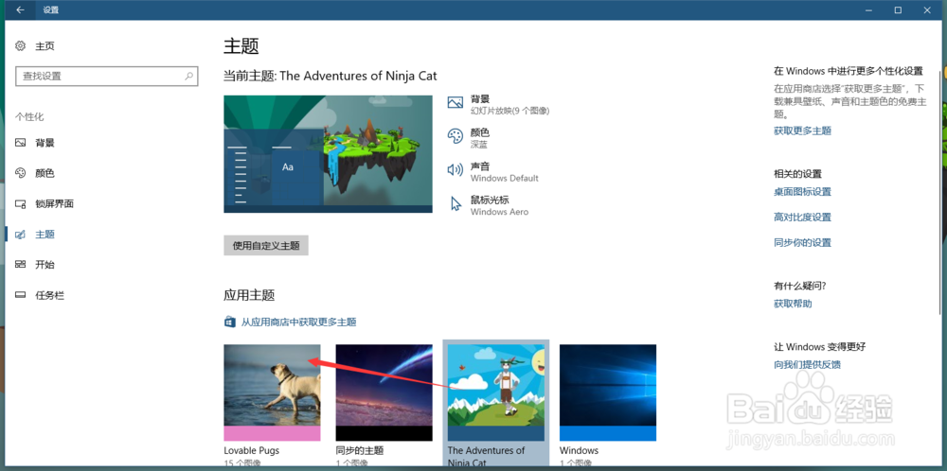Open the 获取帮助 link
This screenshot has width=947, height=471.
pos(793,304)
